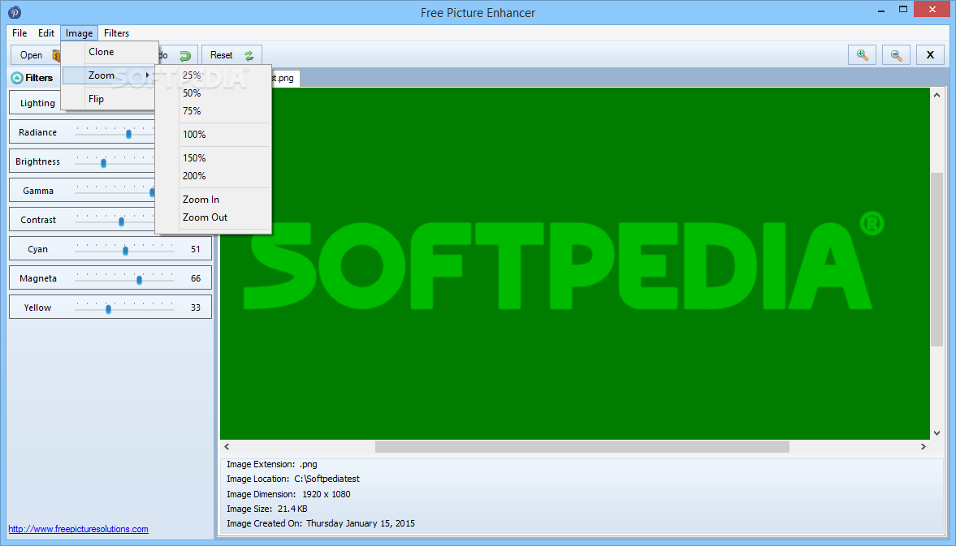Open the freepicturesolutions.com link
This screenshot has height=546, width=956.
coord(78,529)
